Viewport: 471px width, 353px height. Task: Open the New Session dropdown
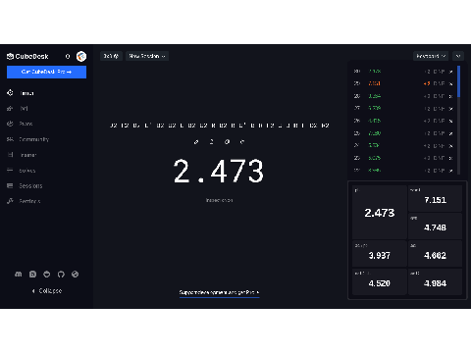tap(147, 56)
